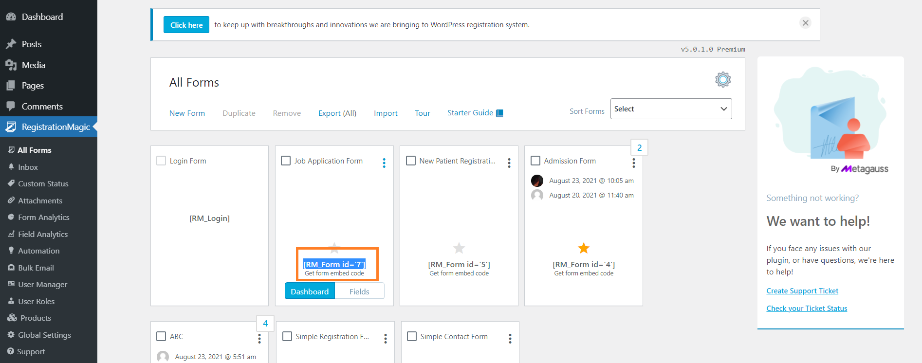The height and width of the screenshot is (363, 922).
Task: Open the All Forms settings gear icon
Action: (x=723, y=79)
